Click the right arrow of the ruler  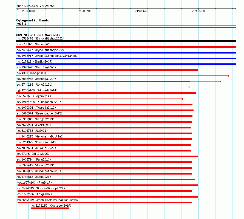coord(236,9)
